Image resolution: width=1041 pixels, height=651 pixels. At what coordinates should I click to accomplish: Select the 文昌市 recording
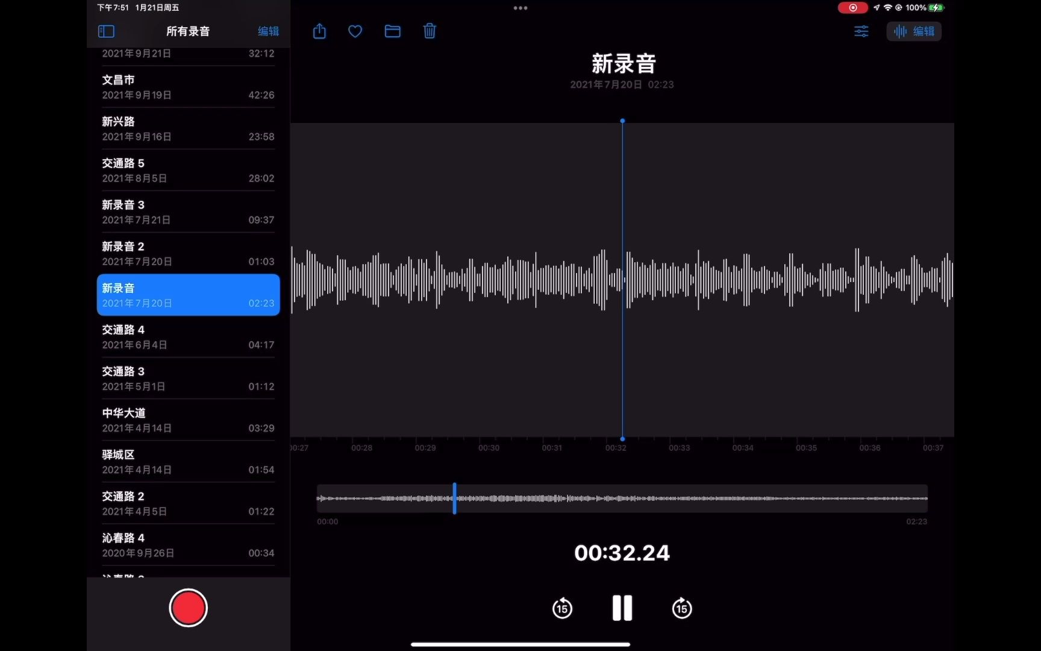point(188,87)
